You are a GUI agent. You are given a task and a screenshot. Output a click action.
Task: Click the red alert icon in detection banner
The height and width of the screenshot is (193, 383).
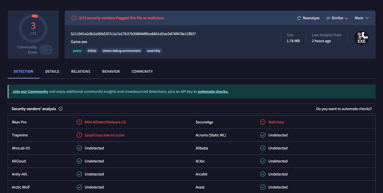coord(74,18)
